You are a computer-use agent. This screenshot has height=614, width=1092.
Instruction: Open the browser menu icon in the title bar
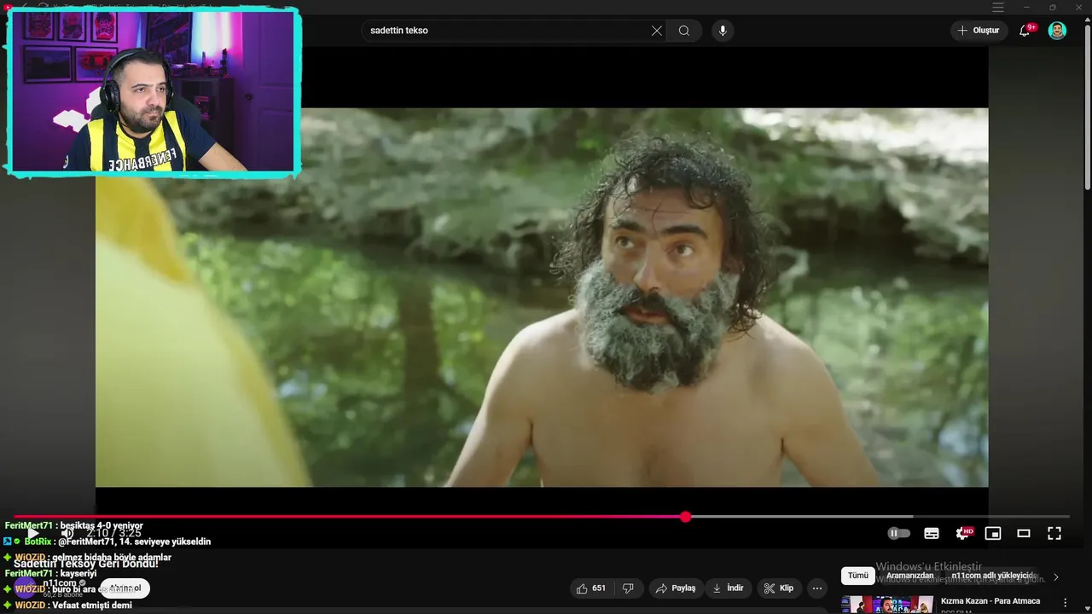(x=998, y=7)
